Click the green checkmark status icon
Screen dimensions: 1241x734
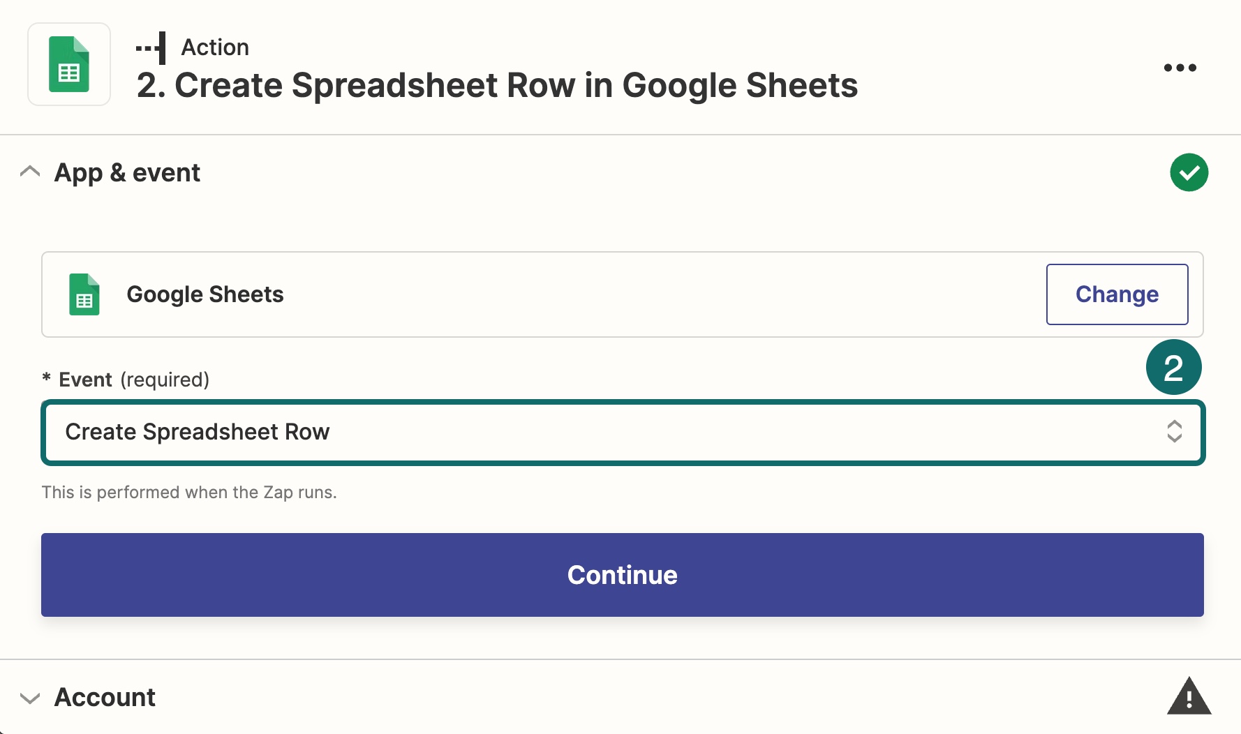click(1189, 172)
